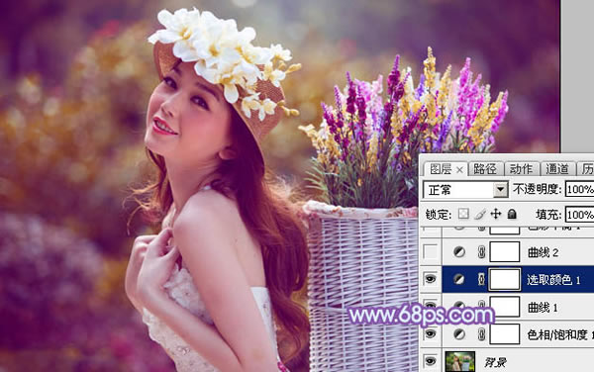Click the 曲线 2 mask link icon

coord(481,252)
